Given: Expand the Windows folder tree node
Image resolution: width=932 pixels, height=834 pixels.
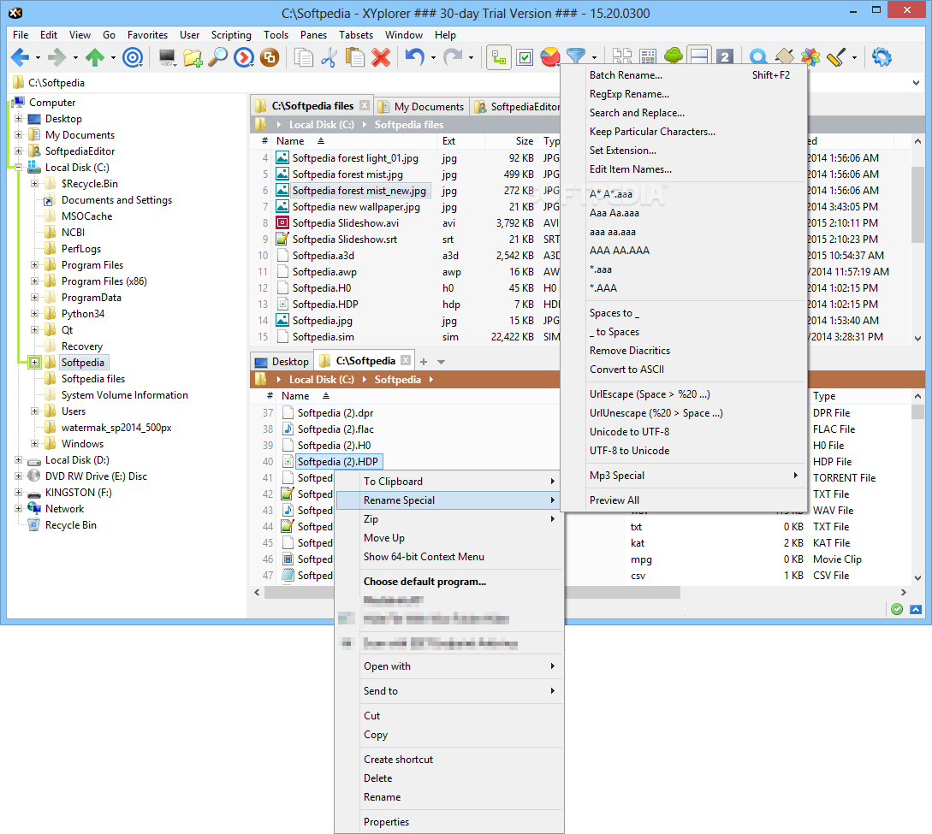Looking at the screenshot, I should (34, 444).
